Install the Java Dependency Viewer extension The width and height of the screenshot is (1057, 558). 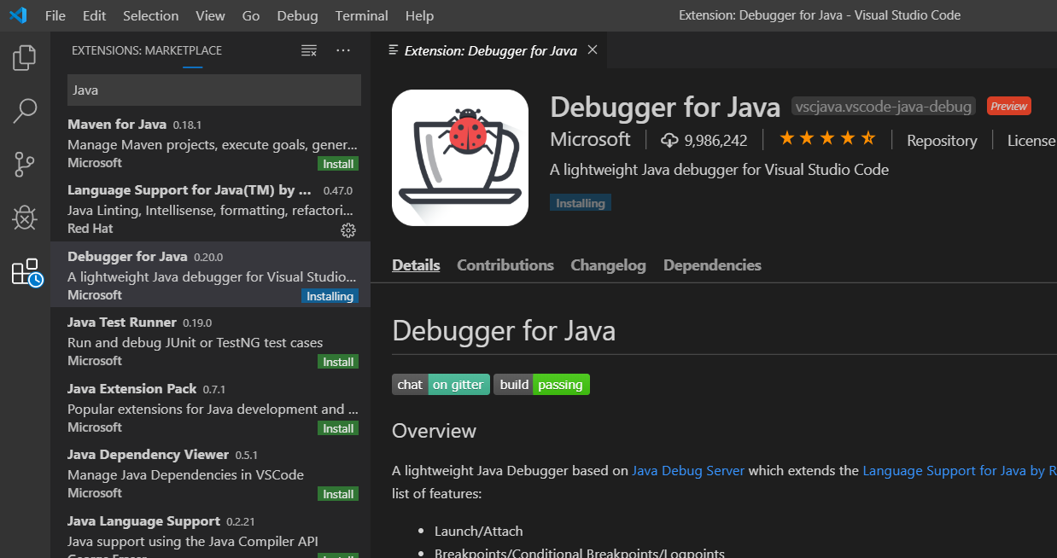point(338,494)
